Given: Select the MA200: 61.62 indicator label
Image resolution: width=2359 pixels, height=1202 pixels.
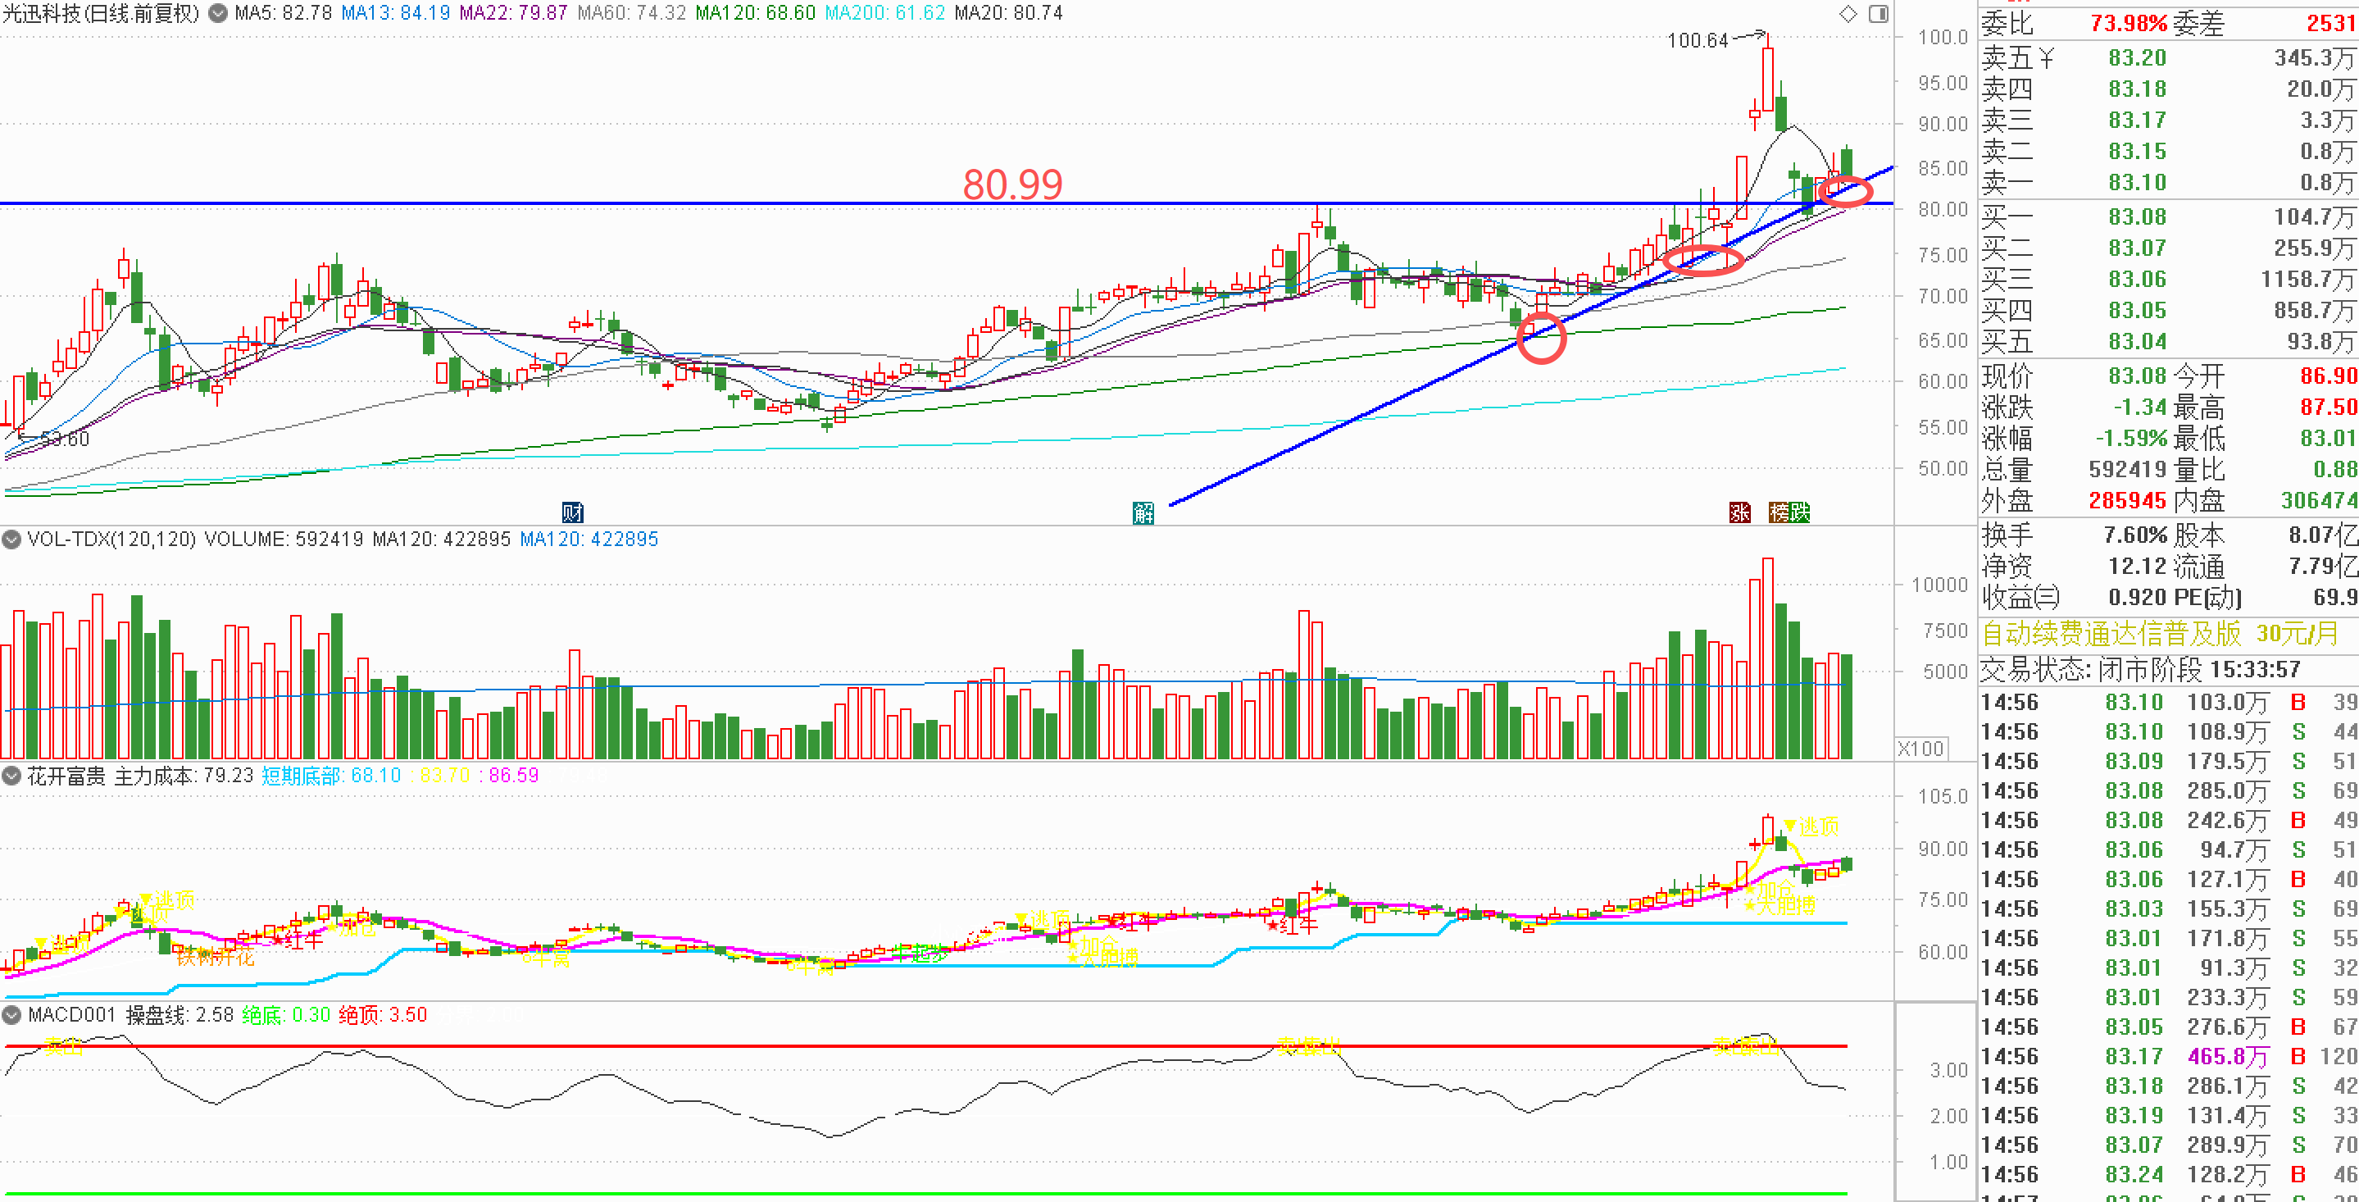Looking at the screenshot, I should (884, 14).
